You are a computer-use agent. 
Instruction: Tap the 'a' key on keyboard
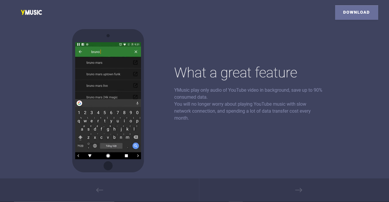(x=82, y=129)
